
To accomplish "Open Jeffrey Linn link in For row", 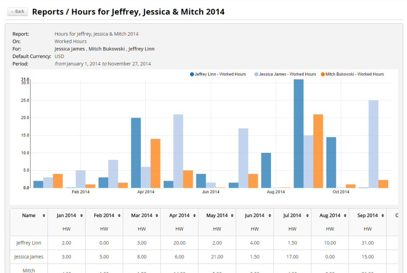I will [x=141, y=49].
